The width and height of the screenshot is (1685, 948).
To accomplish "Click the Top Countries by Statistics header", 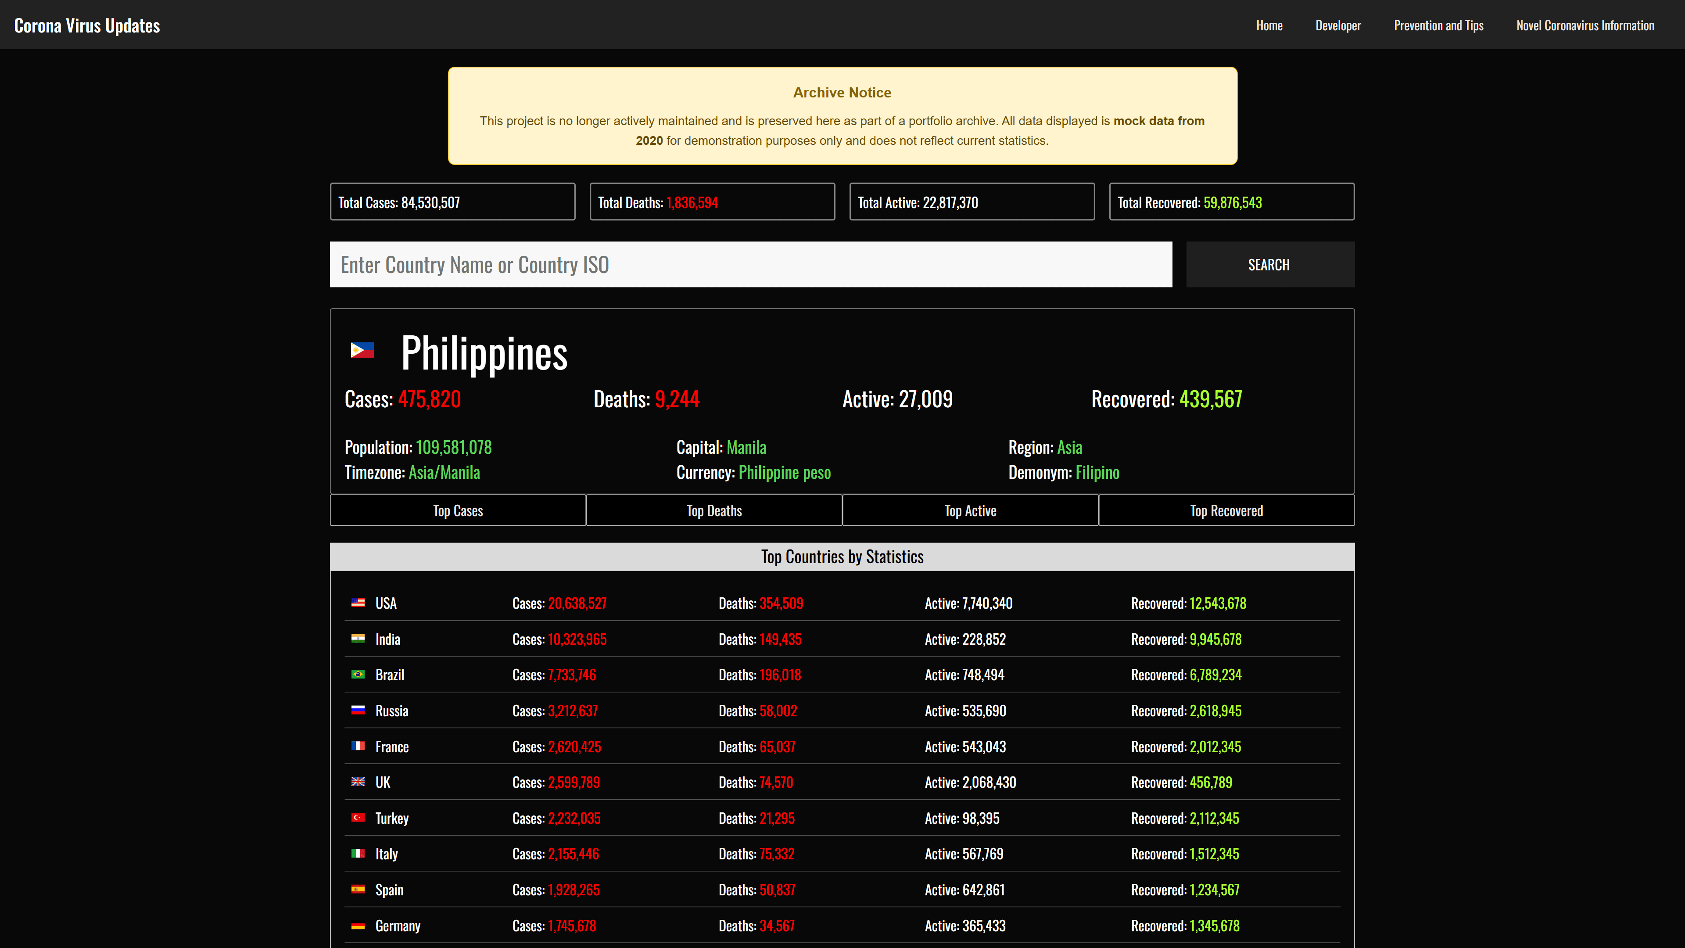I will click(x=842, y=557).
